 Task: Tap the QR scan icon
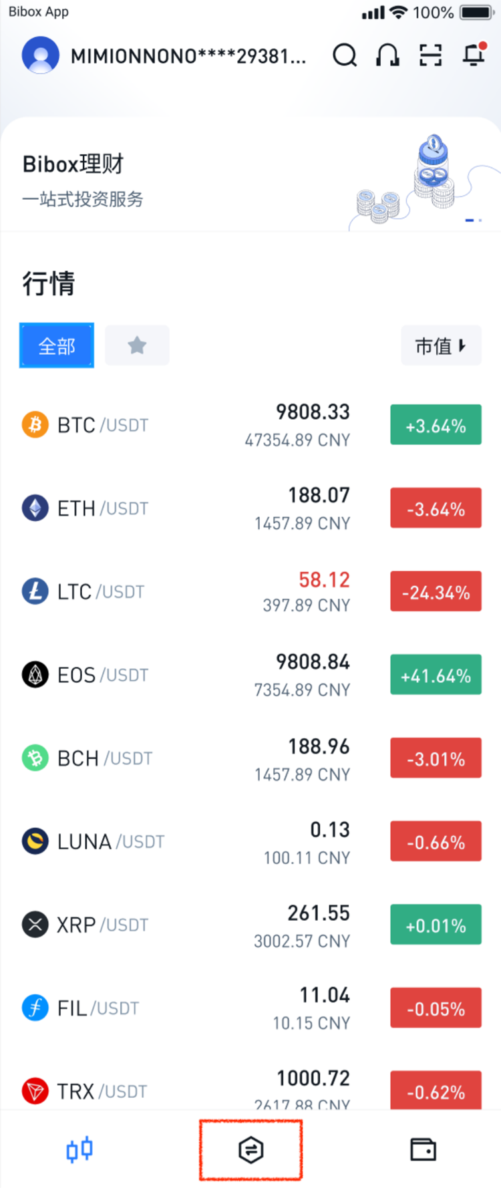[x=431, y=55]
